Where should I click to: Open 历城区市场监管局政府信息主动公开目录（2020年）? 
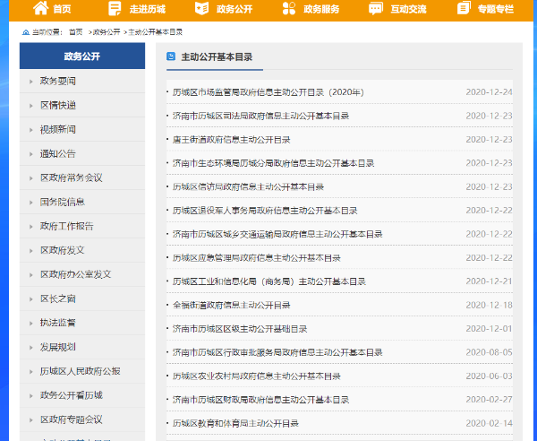(x=268, y=92)
